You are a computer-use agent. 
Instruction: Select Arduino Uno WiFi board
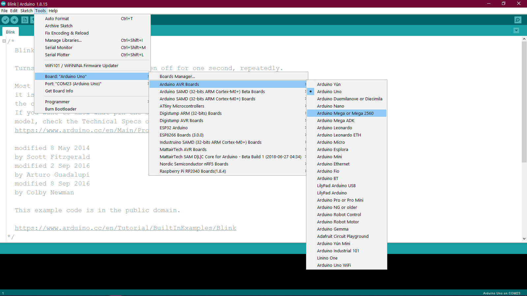347,265
